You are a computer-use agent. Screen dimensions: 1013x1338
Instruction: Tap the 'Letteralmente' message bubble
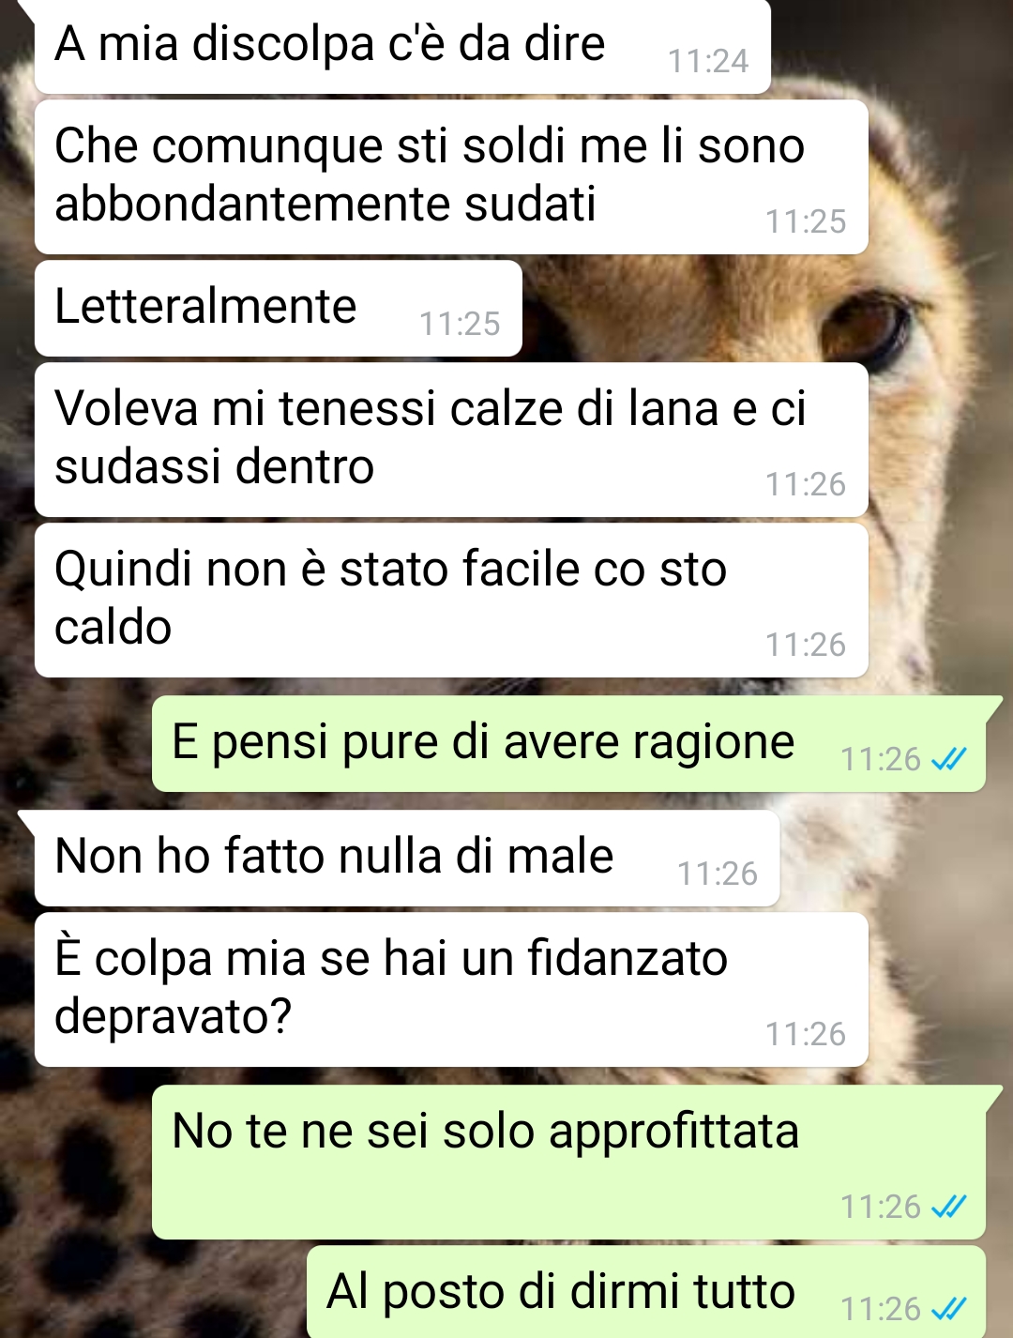[x=278, y=309]
